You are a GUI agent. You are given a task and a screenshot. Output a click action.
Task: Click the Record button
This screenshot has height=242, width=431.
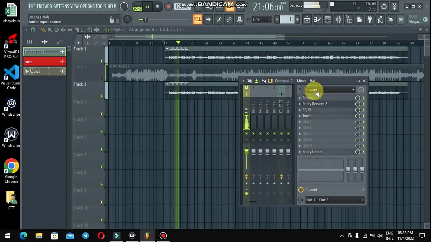[168, 6]
